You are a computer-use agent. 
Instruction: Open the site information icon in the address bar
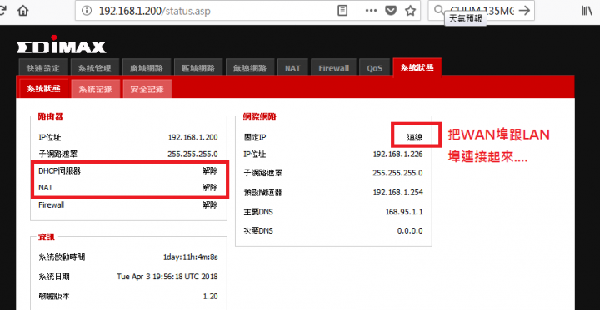click(x=87, y=11)
